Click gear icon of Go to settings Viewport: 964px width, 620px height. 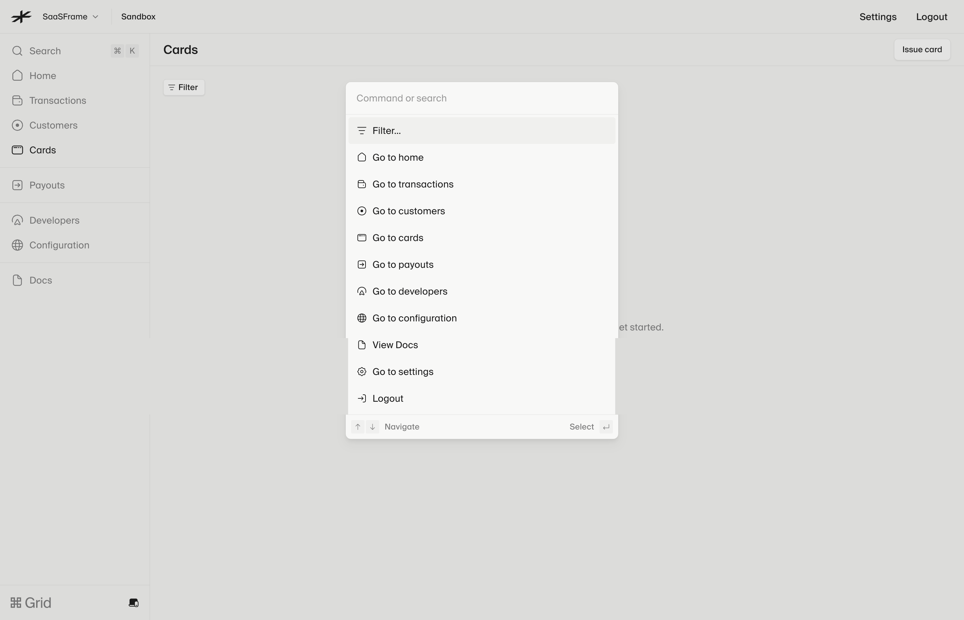[361, 372]
